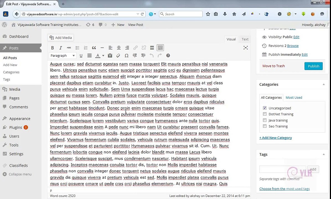Screen dimensions: 331x199
Task: Justify the text alignment
Action: [x=89, y=56]
